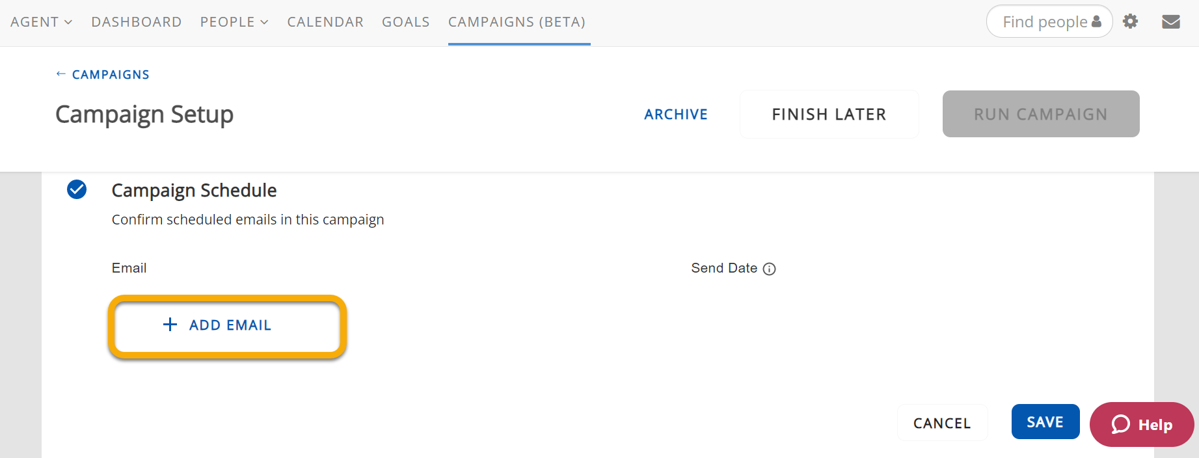
Task: Click the person icon in Find people
Action: (x=1096, y=21)
